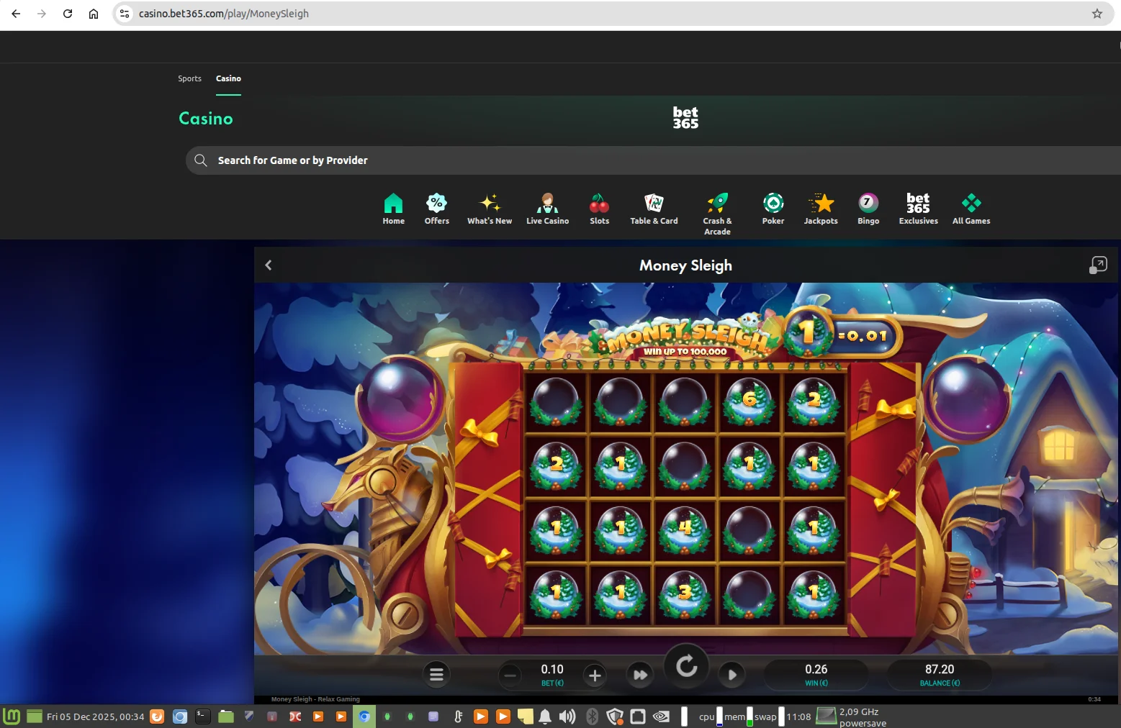The image size is (1121, 728).
Task: Open the Jackpots category
Action: (x=821, y=209)
